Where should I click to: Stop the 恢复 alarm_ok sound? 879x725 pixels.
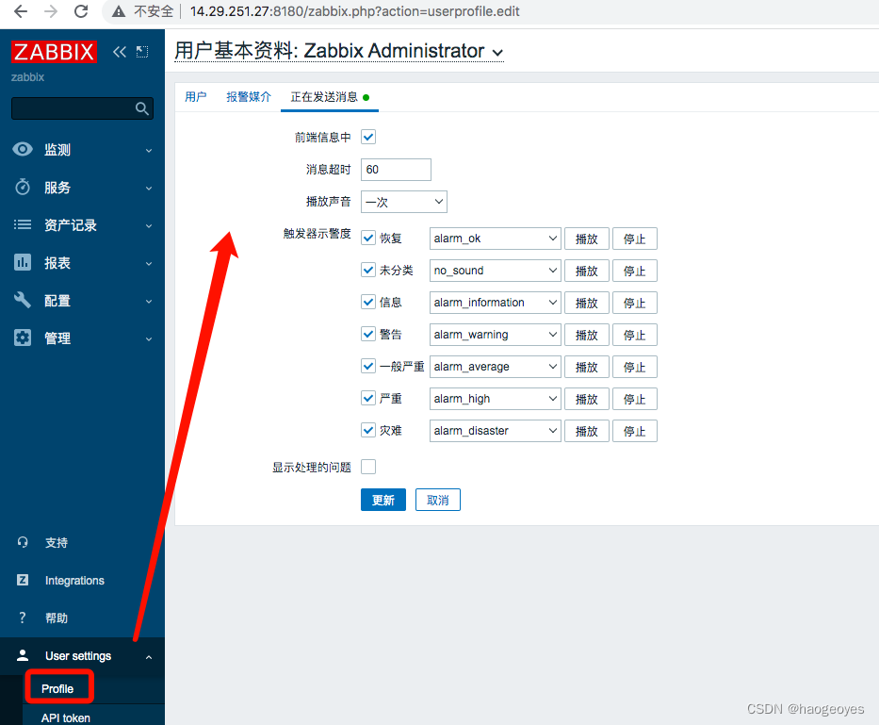click(635, 239)
